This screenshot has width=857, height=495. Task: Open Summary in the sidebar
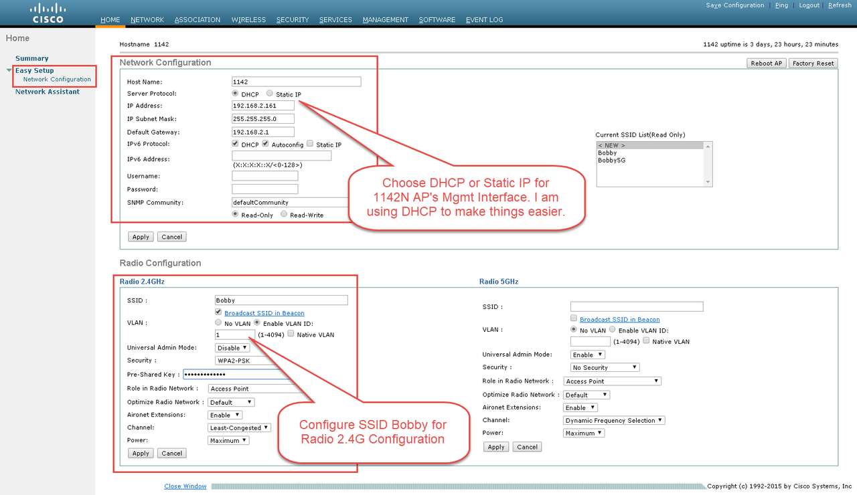tap(32, 58)
